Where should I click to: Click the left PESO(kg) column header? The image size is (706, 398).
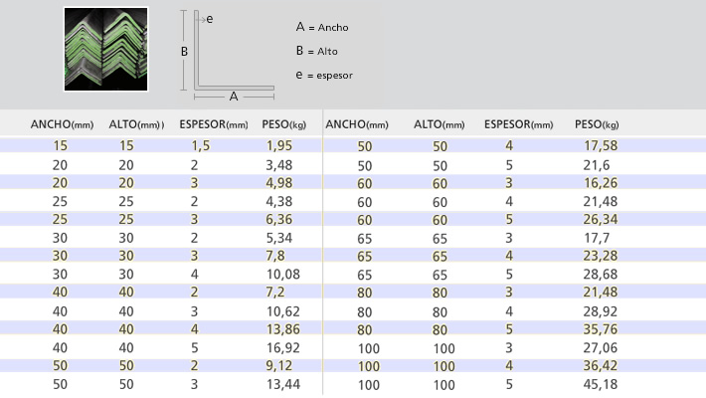284,124
